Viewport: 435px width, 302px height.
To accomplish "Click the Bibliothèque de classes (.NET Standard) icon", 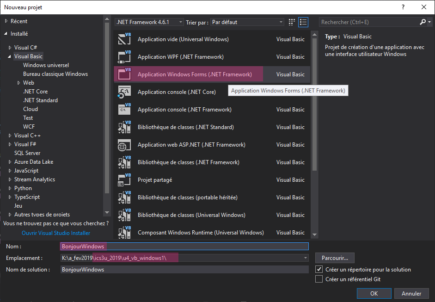I will 124,127.
